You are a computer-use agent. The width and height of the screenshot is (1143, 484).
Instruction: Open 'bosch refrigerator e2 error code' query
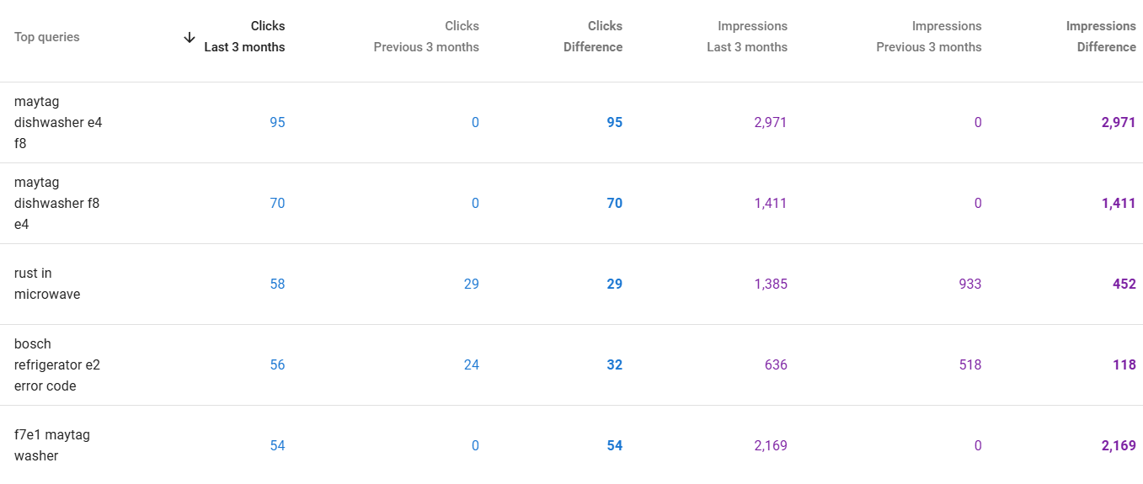57,365
